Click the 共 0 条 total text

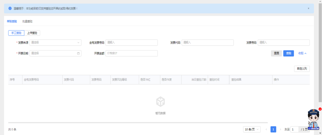tap(12, 129)
